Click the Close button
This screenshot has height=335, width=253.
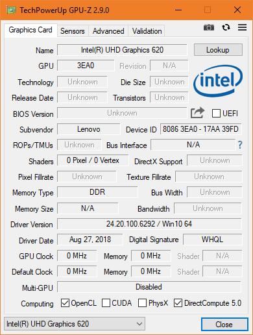[x=224, y=325]
